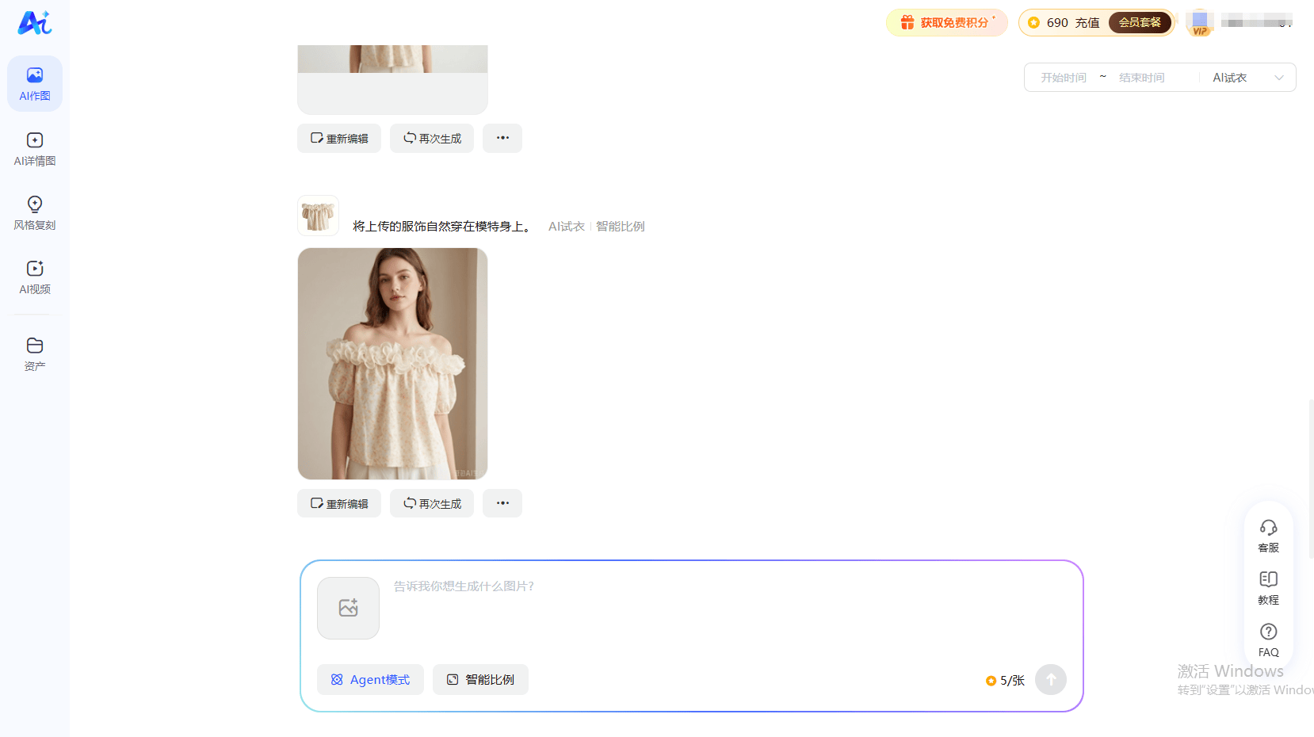Open the 会员套餐 membership plans
1314x737 pixels.
click(x=1140, y=22)
